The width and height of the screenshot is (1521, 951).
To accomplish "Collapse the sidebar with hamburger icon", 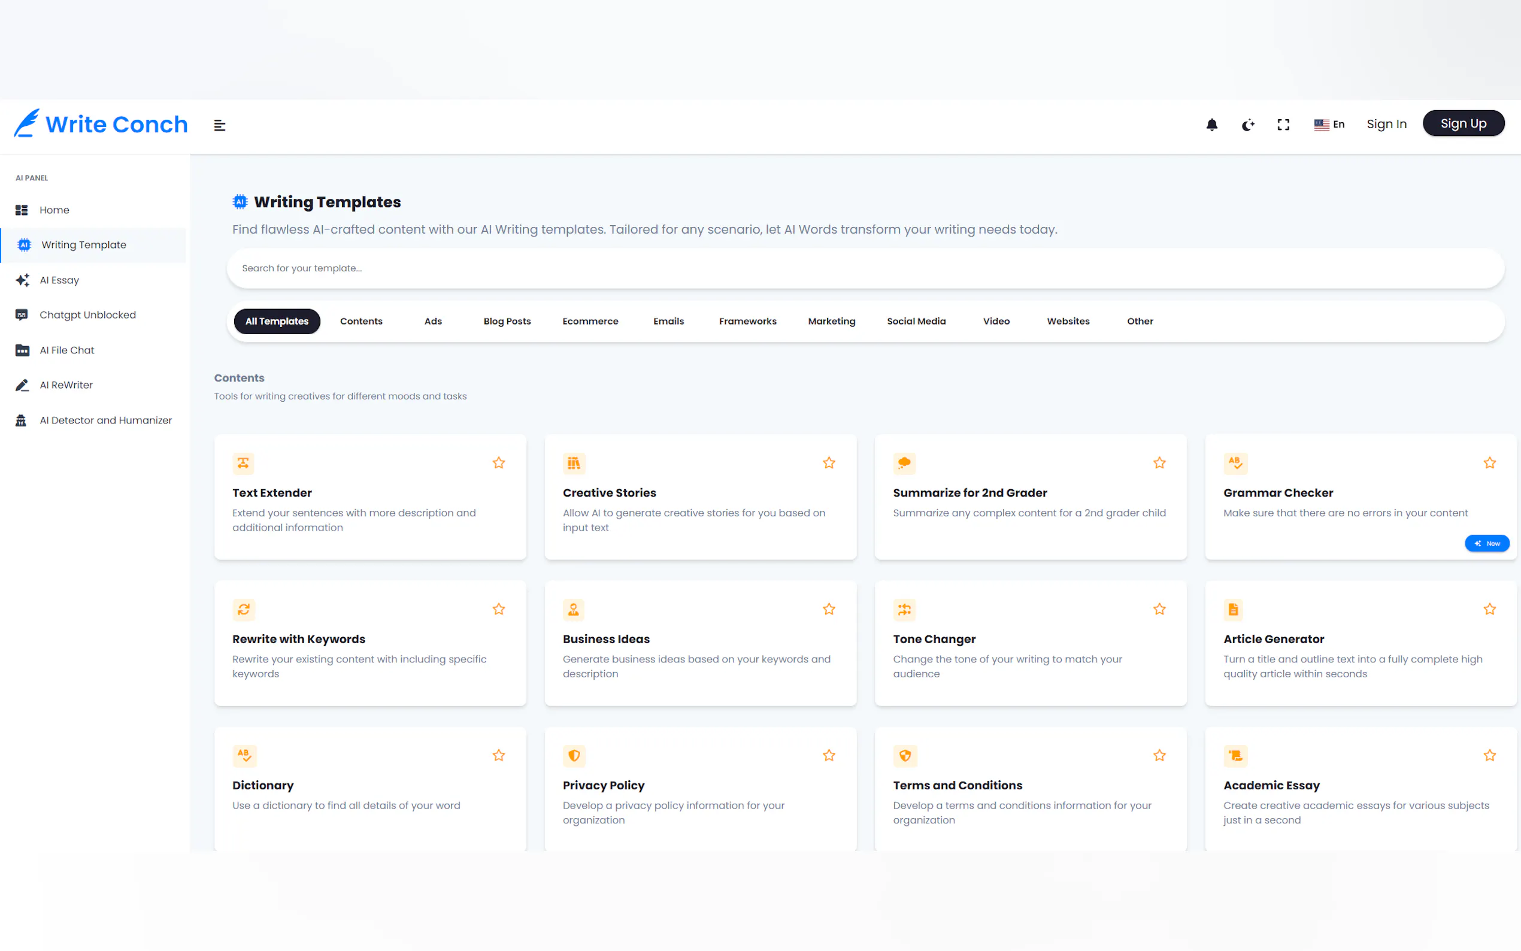I will [219, 125].
